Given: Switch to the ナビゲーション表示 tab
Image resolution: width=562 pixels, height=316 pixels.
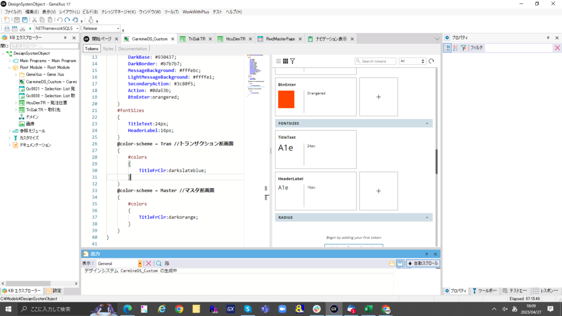Looking at the screenshot, I should click(x=331, y=39).
